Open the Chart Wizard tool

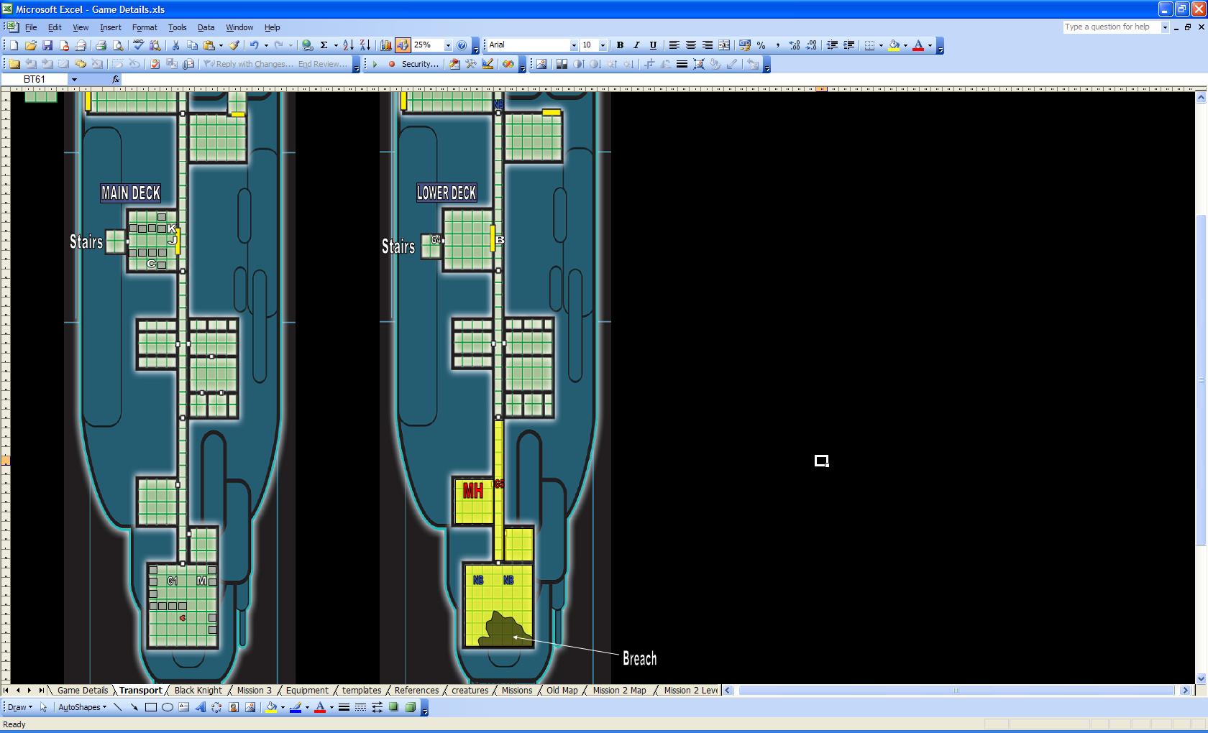click(x=386, y=45)
